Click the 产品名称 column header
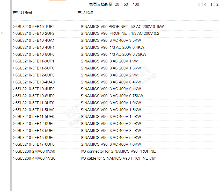This screenshot has height=191, width=219. coord(85,13)
